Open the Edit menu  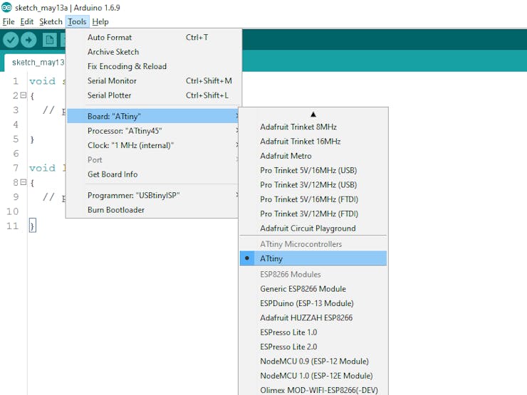coord(27,22)
